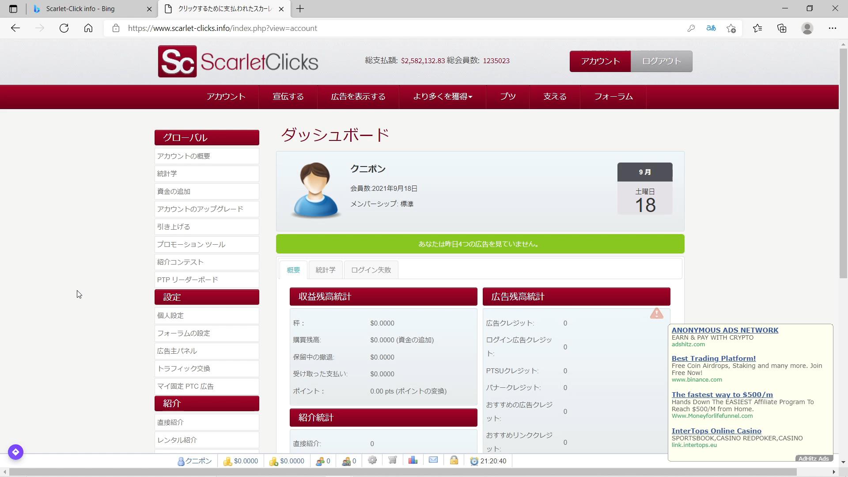The height and width of the screenshot is (477, 848).
Task: Open PTP リーダーボード in sidebar
Action: 207,280
